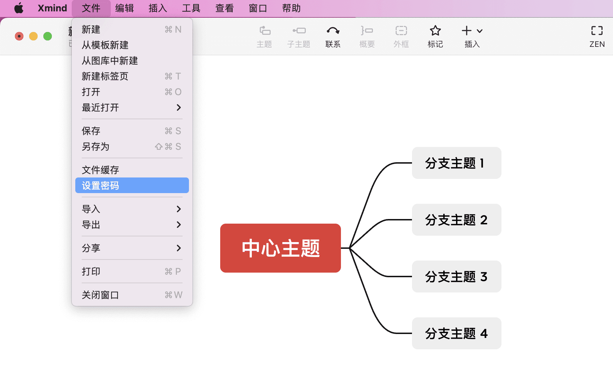Click the 概要 summary icon in the toolbar

pos(367,35)
